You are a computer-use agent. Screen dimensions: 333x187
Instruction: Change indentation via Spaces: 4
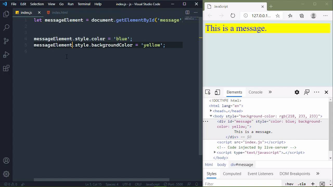coord(112,184)
